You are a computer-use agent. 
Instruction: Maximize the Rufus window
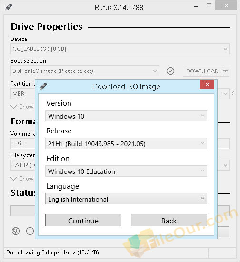point(209,6)
